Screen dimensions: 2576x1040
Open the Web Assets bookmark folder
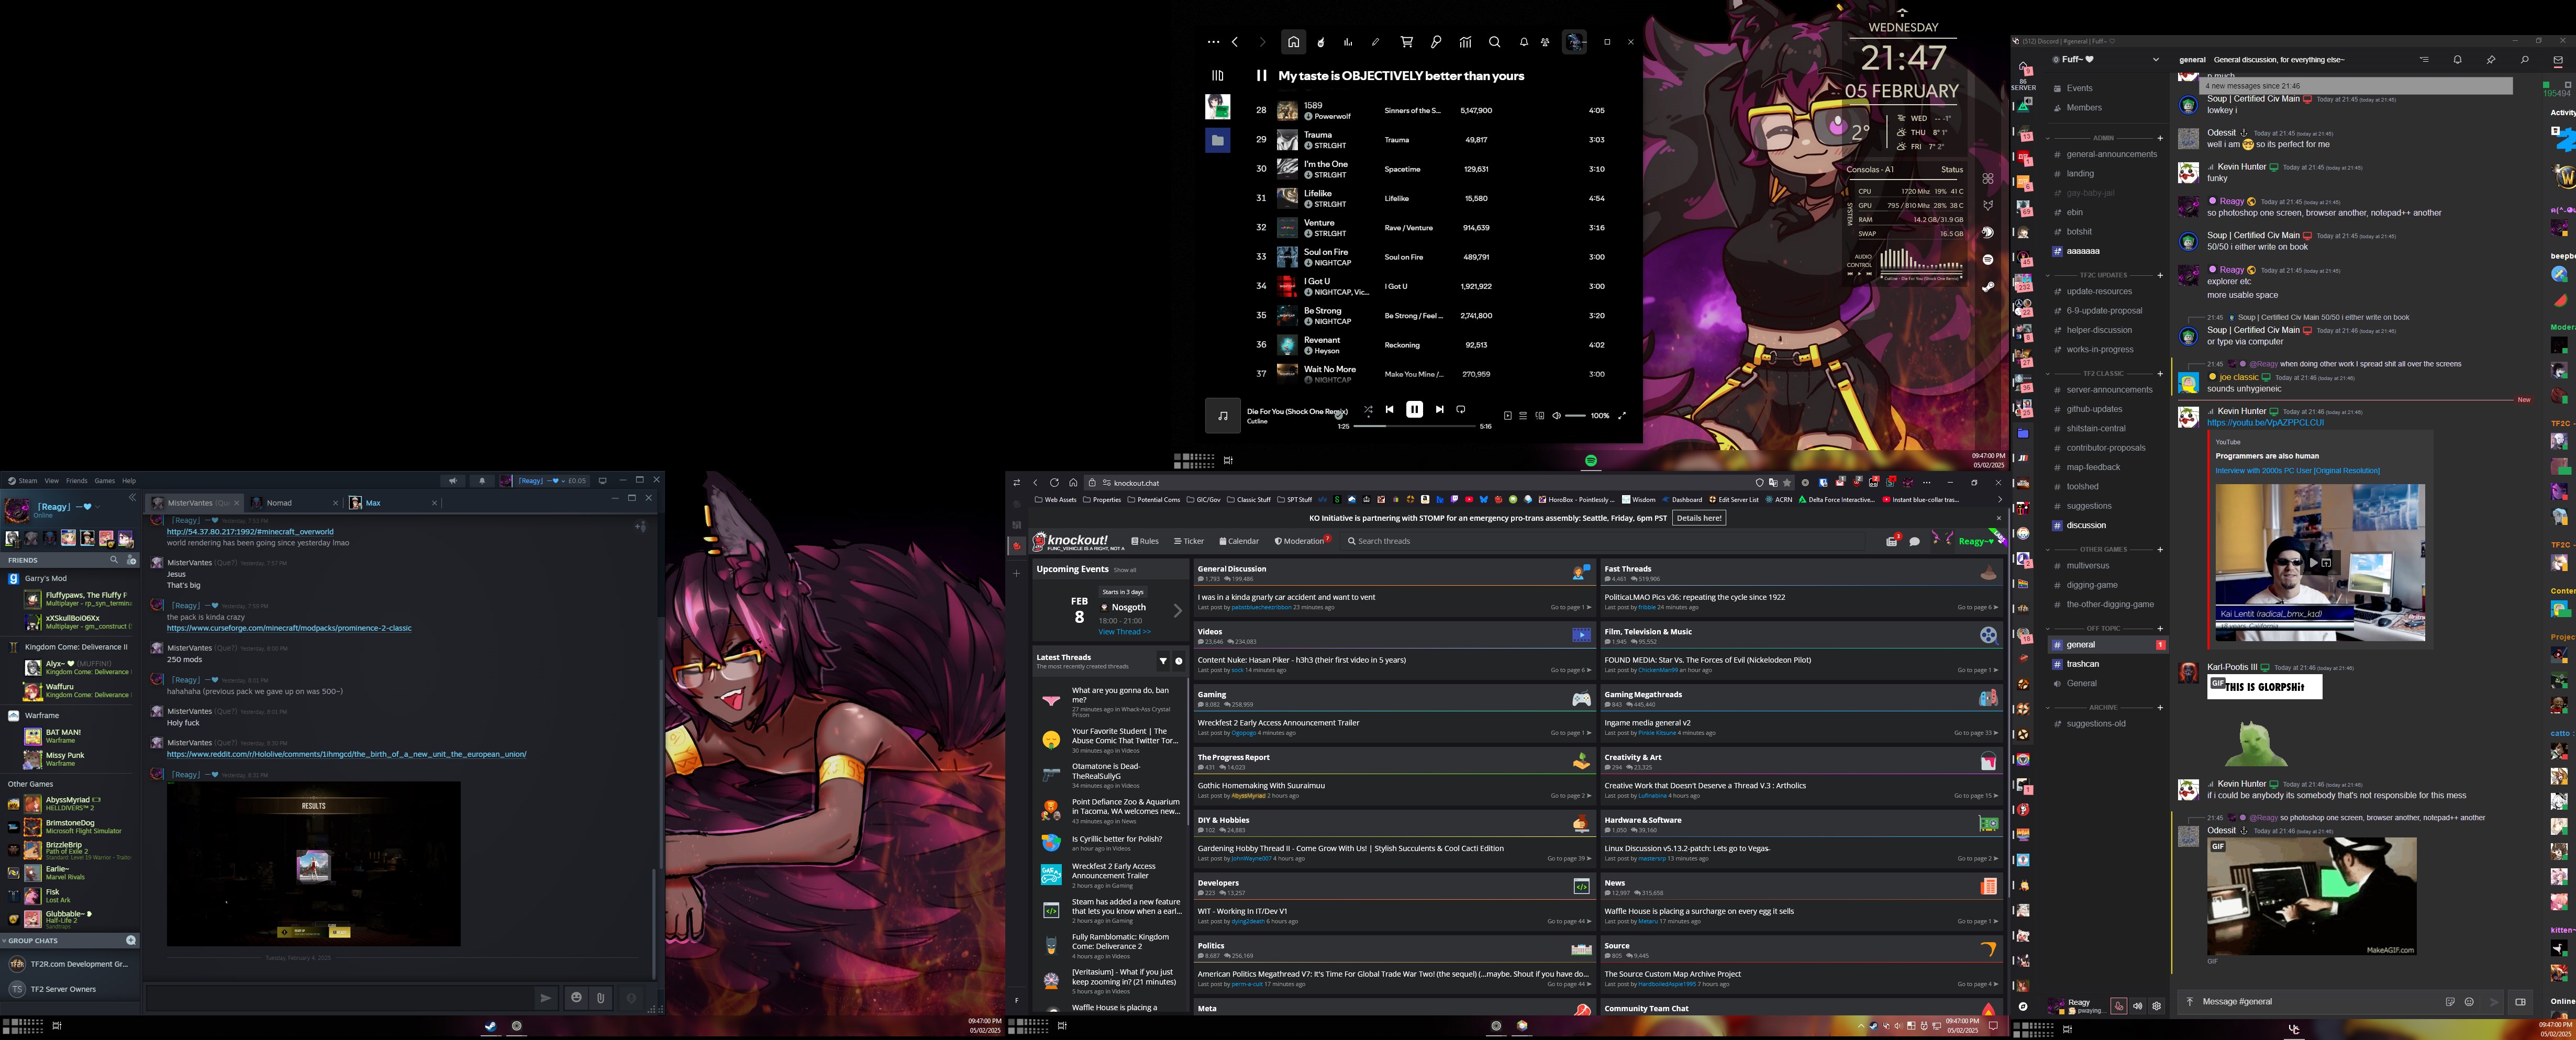click(x=1056, y=500)
